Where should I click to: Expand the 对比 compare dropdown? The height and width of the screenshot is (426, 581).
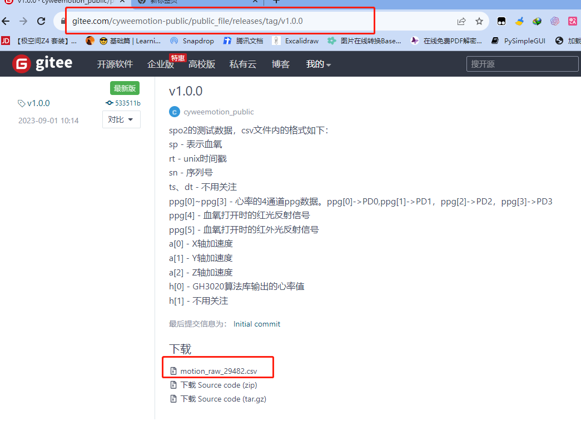121,119
